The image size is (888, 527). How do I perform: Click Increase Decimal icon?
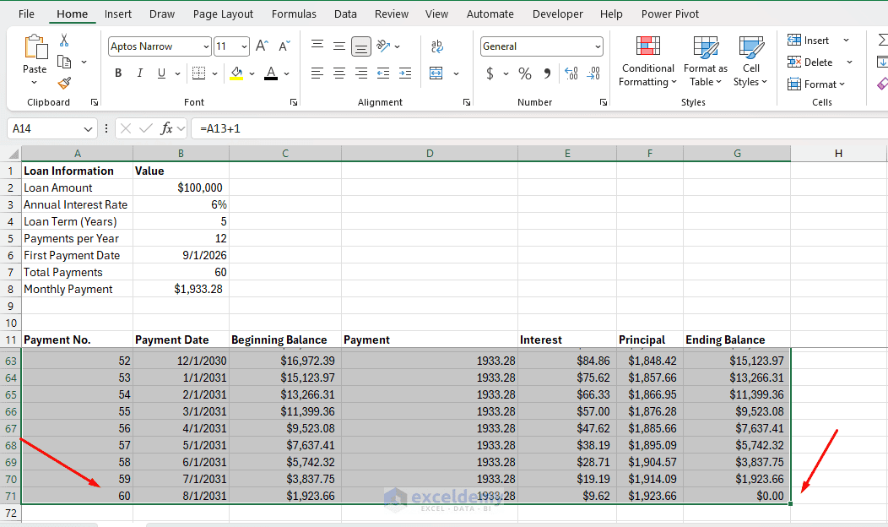click(x=571, y=73)
